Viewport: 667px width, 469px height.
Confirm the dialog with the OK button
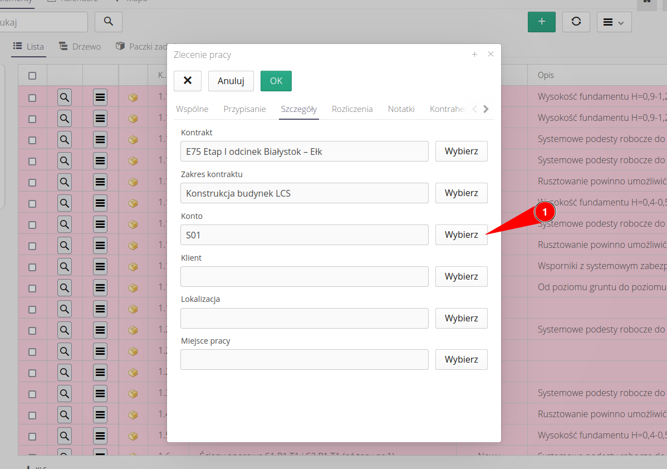pyautogui.click(x=276, y=81)
